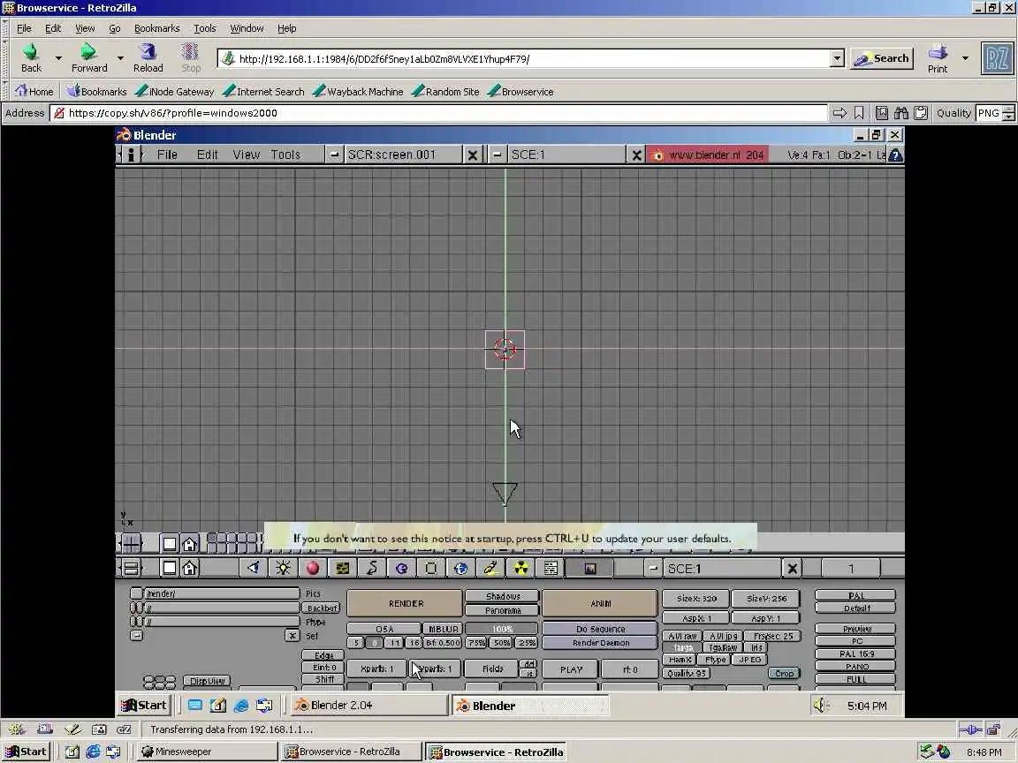Click the ANIM button
Viewport: 1018px width, 763px height.
tap(600, 603)
